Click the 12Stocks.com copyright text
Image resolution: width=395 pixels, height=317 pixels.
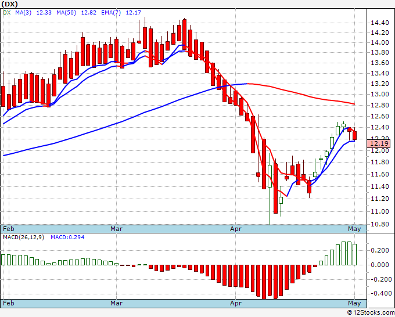pos(371,312)
